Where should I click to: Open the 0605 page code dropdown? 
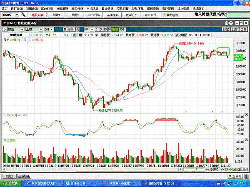(17, 15)
